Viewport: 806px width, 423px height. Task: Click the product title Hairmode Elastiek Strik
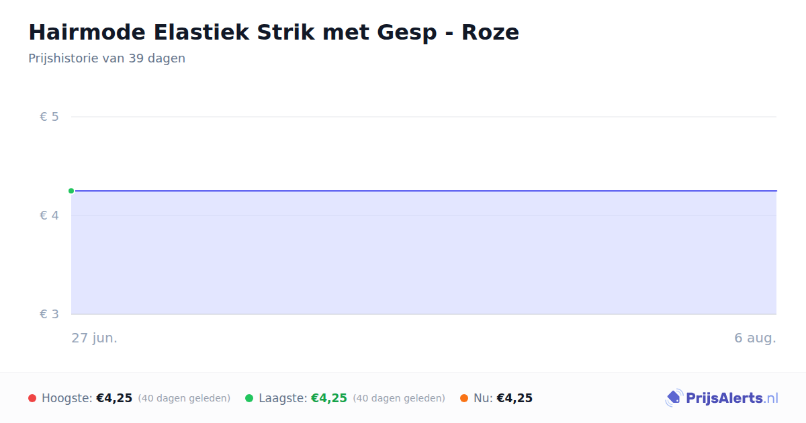point(273,32)
